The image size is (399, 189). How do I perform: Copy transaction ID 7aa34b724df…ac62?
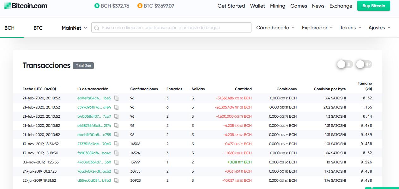pos(116,171)
